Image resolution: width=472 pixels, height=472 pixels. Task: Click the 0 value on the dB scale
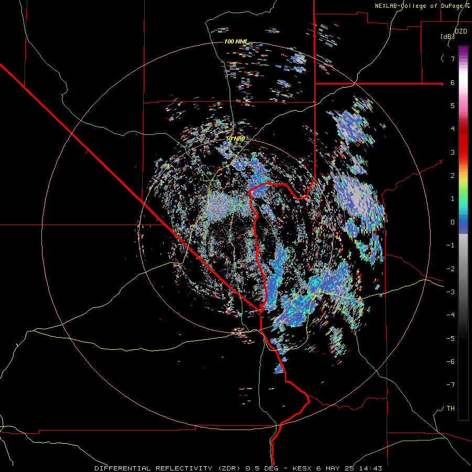(453, 222)
